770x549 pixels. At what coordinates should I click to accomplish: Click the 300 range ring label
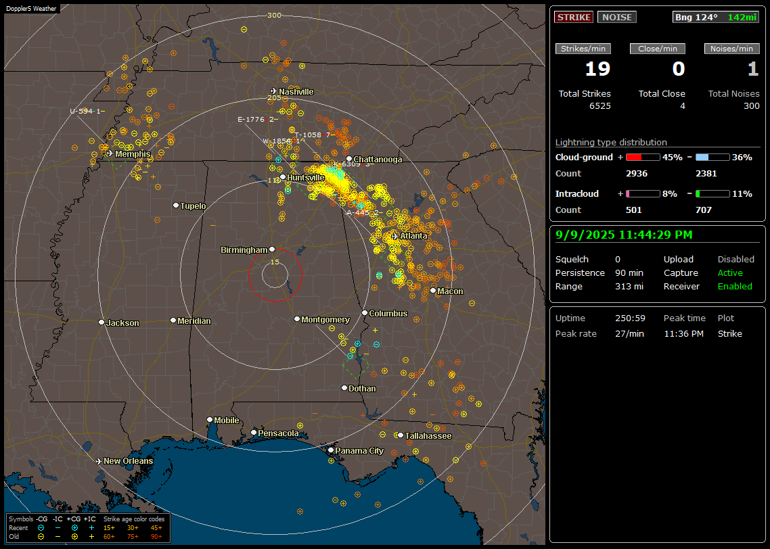click(274, 15)
